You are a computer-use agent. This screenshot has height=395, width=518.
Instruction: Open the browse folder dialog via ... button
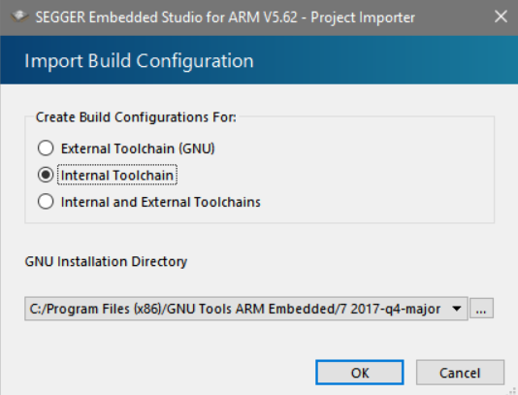pyautogui.click(x=481, y=309)
